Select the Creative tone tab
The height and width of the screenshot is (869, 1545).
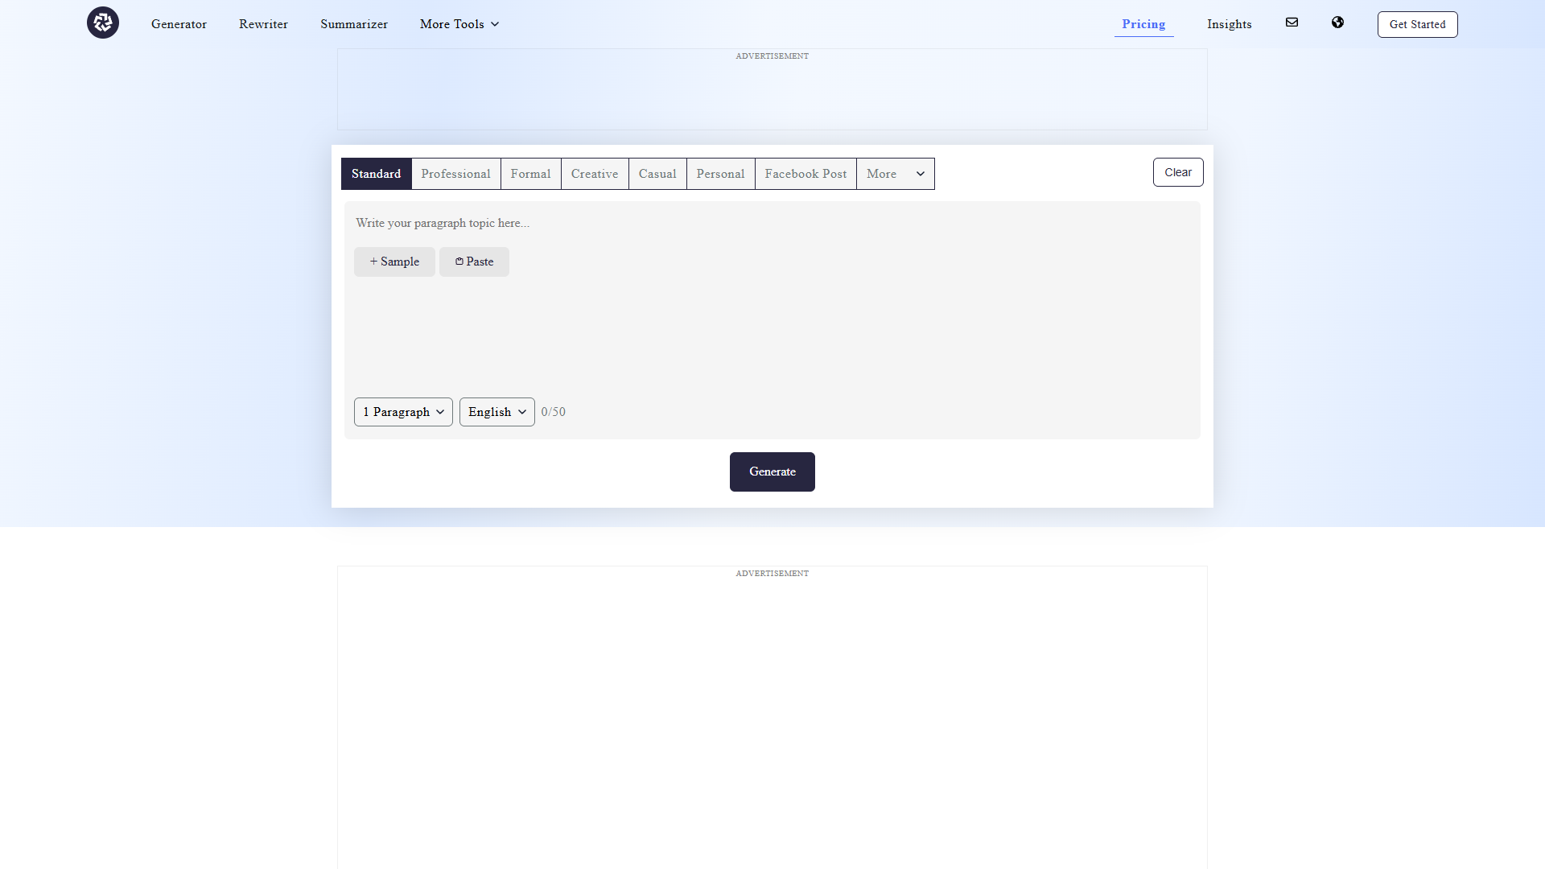click(595, 174)
